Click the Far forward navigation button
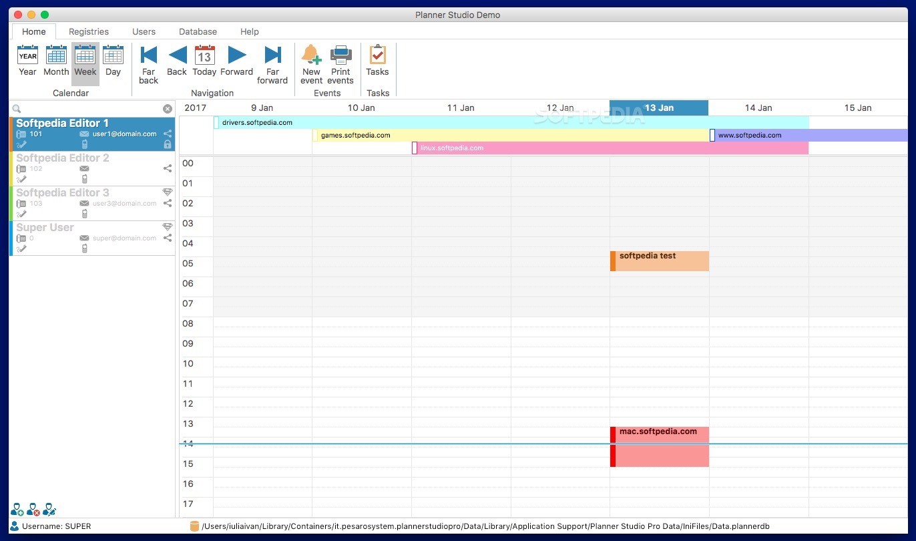 pos(272,64)
